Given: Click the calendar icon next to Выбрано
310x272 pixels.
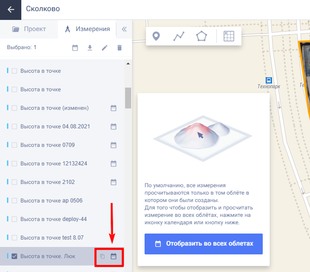Looking at the screenshot, I should tap(75, 48).
